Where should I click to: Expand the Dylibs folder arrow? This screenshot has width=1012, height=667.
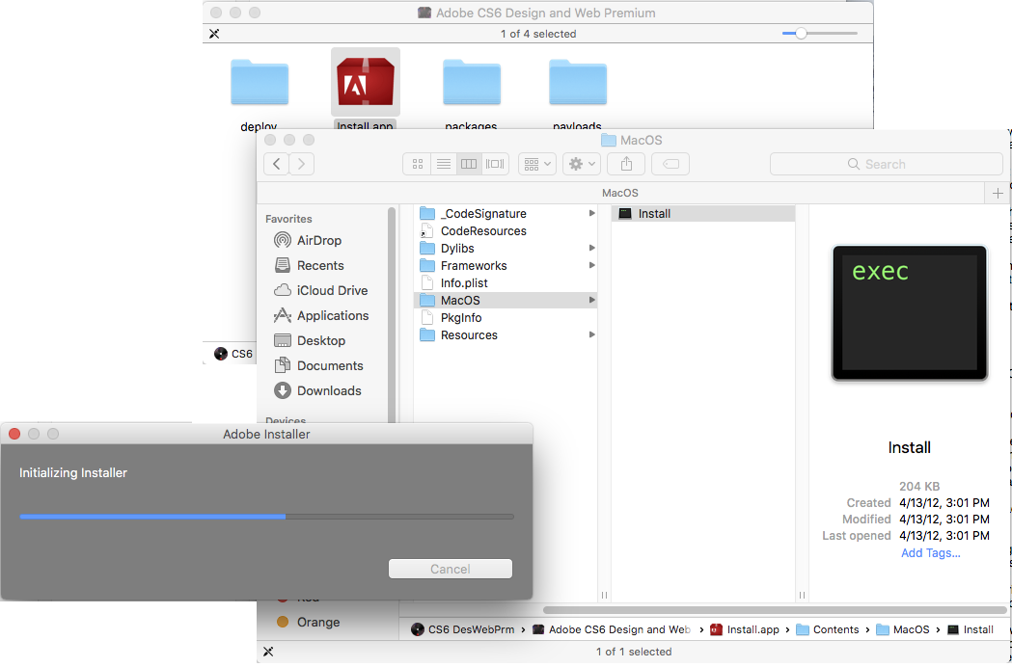click(x=591, y=248)
